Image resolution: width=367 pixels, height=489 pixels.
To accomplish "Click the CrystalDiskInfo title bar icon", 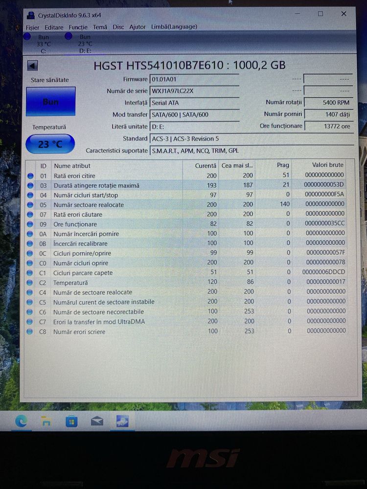I will [x=31, y=15].
